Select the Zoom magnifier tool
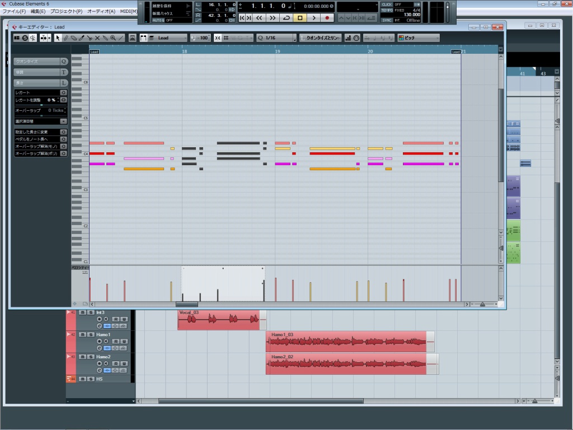573x430 pixels. (113, 38)
